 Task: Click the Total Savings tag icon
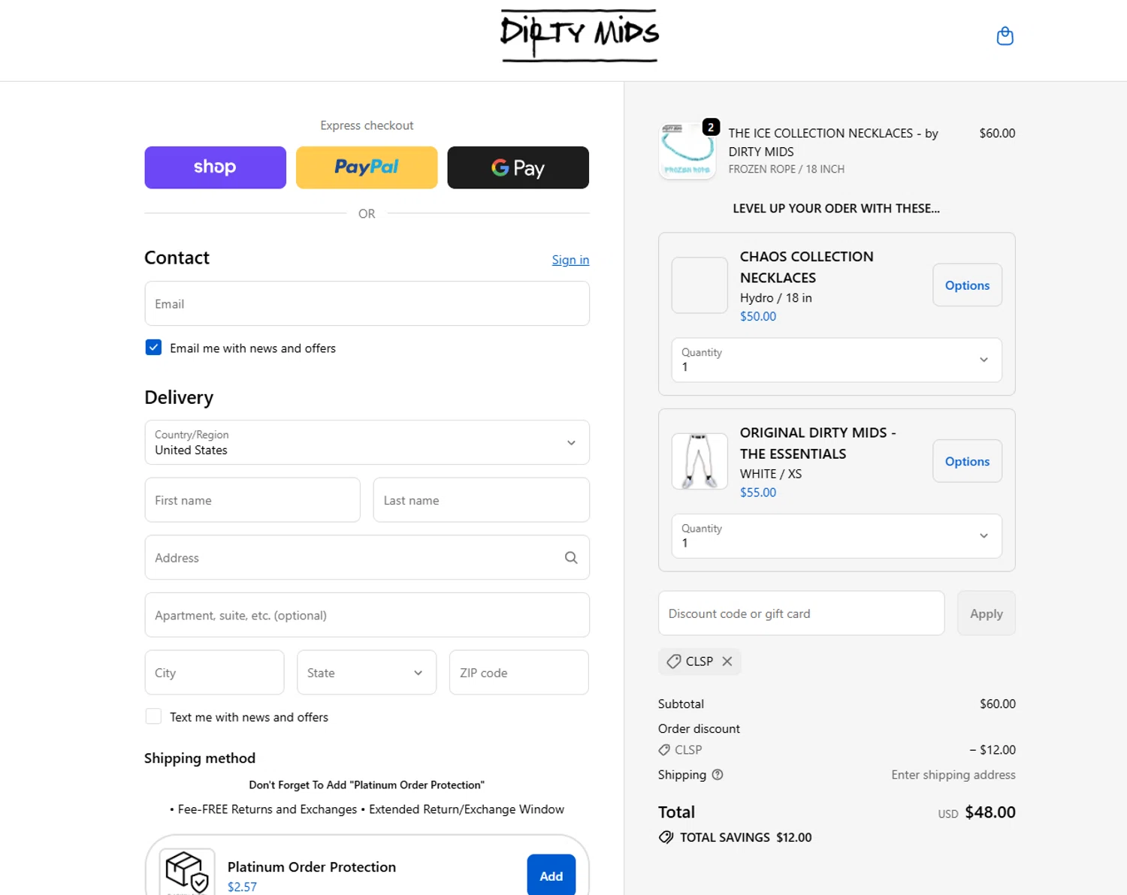(666, 837)
